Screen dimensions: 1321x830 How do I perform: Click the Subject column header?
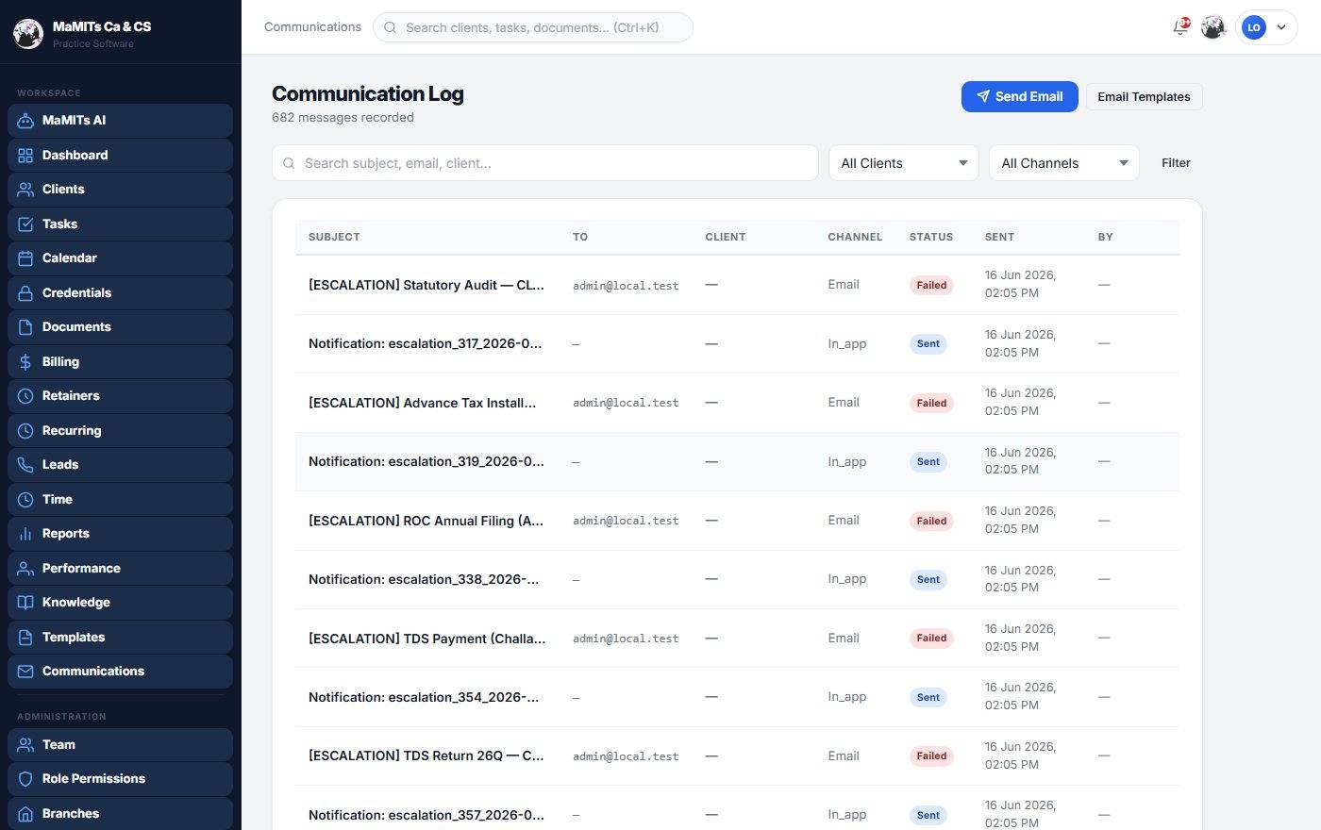point(334,237)
